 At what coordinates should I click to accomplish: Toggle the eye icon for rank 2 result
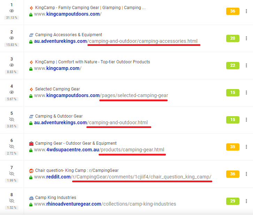11,38
